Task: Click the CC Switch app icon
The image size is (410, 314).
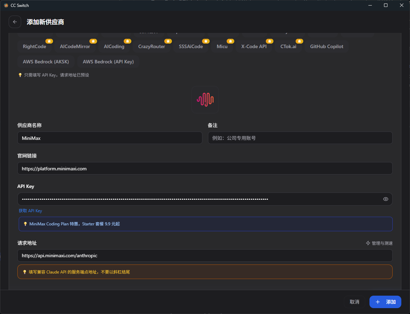Action: [6, 5]
